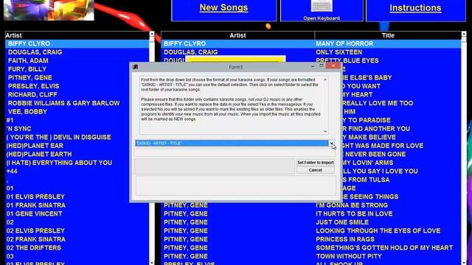Select LOOKING THROUGH THE EYES OF LOVE song

pos(378,230)
